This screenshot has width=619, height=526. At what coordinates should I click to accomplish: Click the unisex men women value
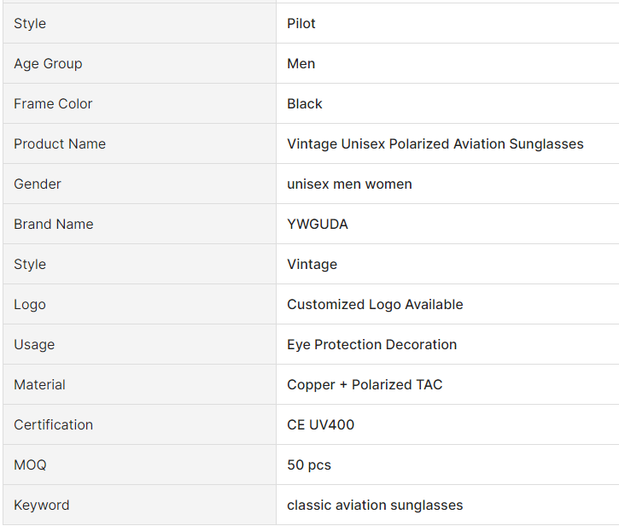(349, 184)
